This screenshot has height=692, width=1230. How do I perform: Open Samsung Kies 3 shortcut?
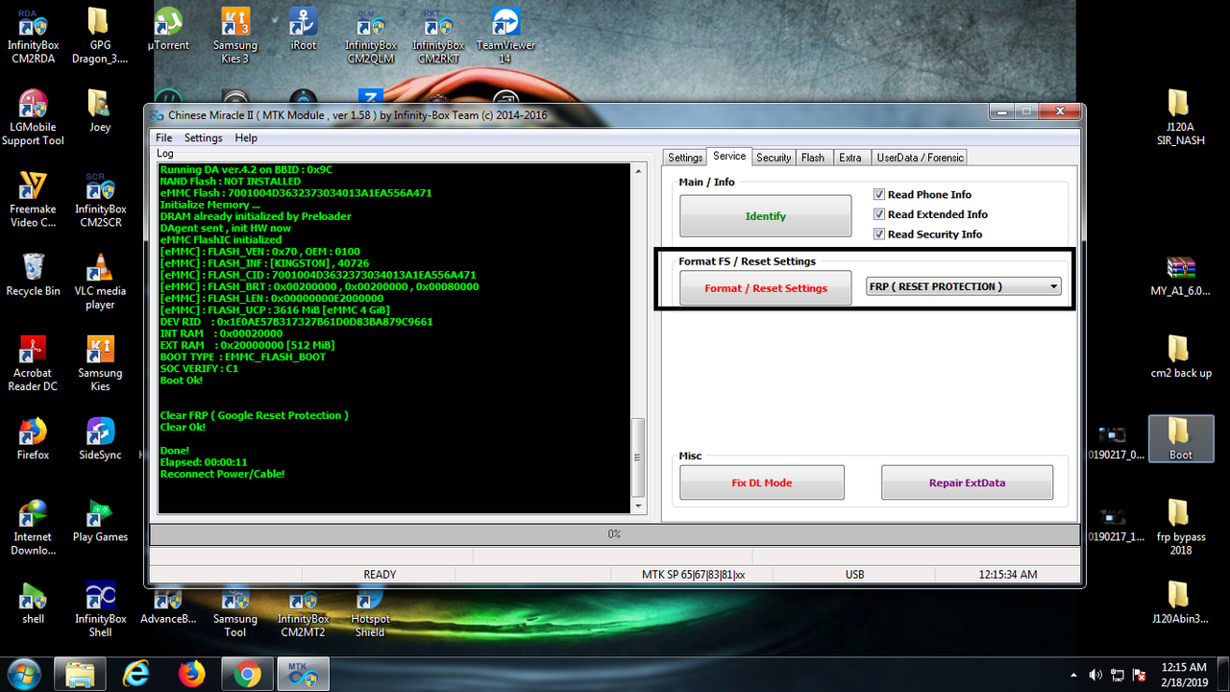click(x=235, y=35)
